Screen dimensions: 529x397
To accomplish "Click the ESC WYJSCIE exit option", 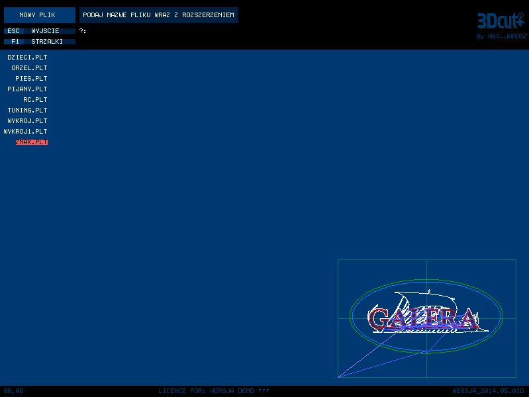I will tap(40, 31).
